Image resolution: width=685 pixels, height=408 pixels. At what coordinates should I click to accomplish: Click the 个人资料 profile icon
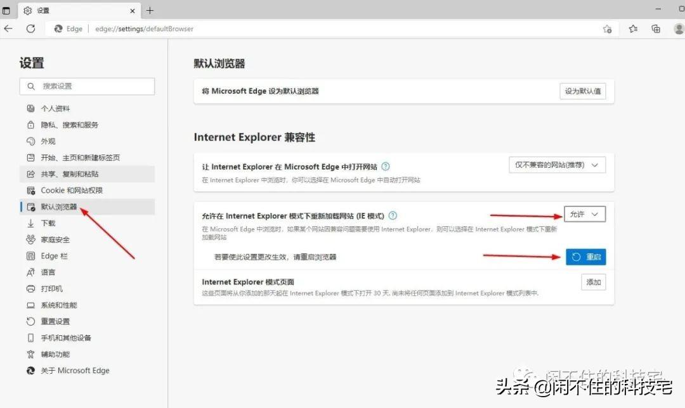(x=30, y=108)
